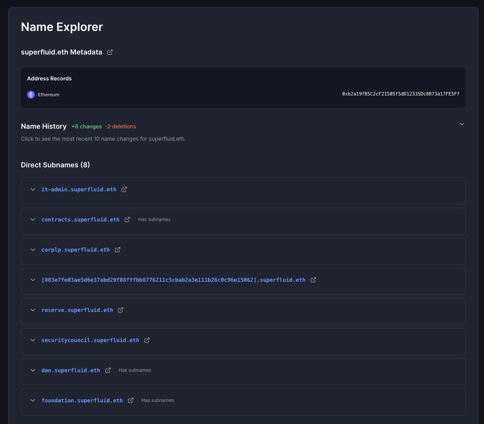Open external link icon for securitycouncil.superfluid.eth
484x424 pixels.
(147, 340)
